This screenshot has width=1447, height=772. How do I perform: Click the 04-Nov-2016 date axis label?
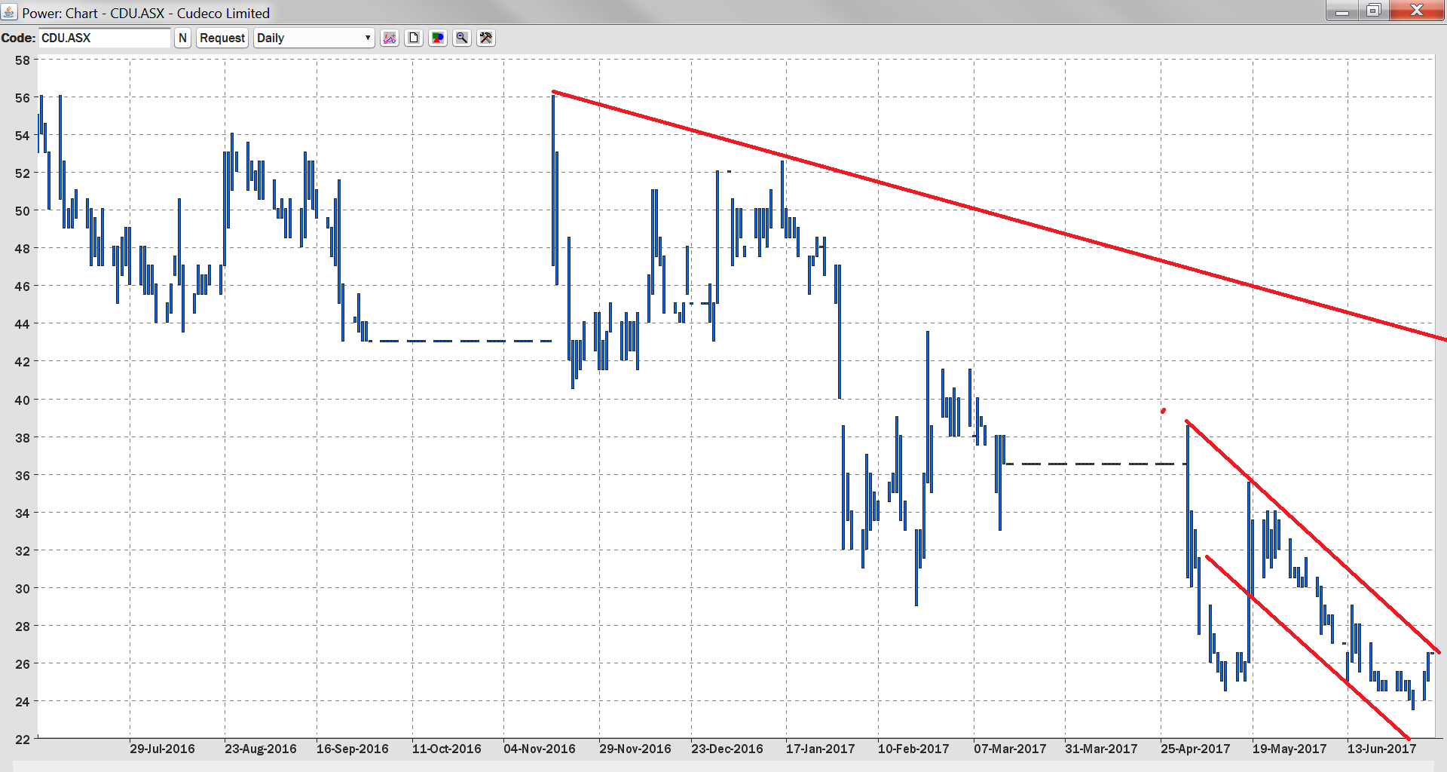point(540,749)
